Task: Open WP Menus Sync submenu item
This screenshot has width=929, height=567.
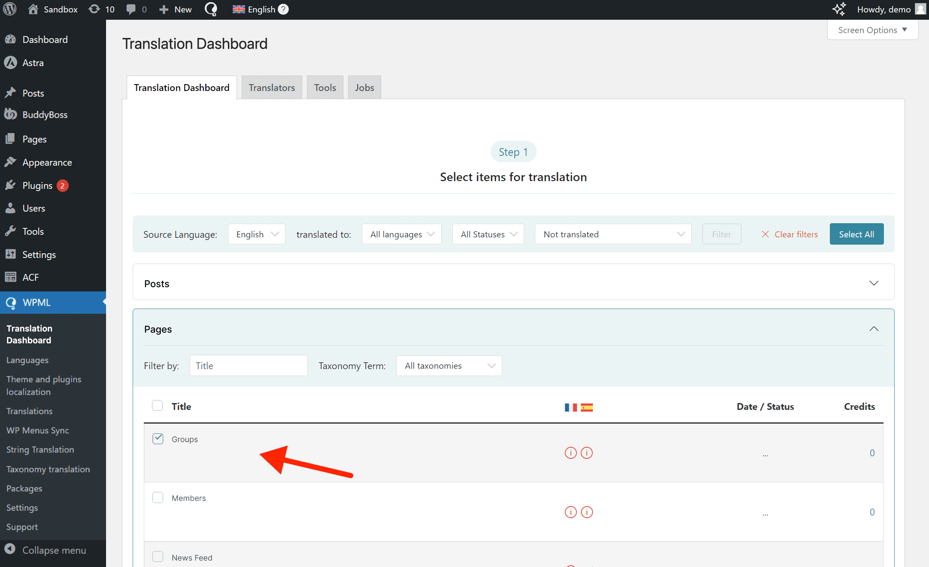Action: click(x=38, y=431)
